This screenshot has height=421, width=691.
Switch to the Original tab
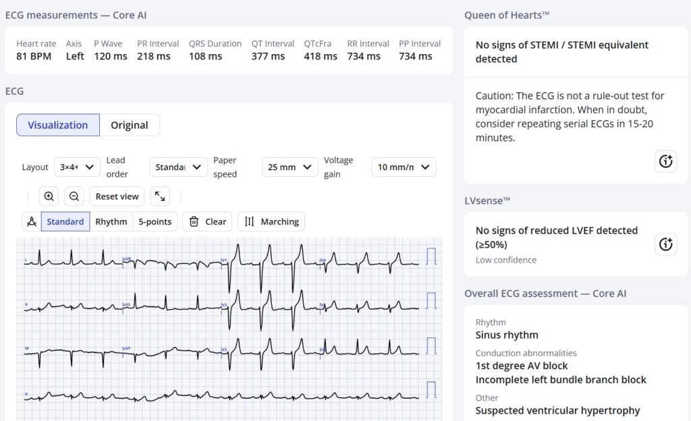130,125
